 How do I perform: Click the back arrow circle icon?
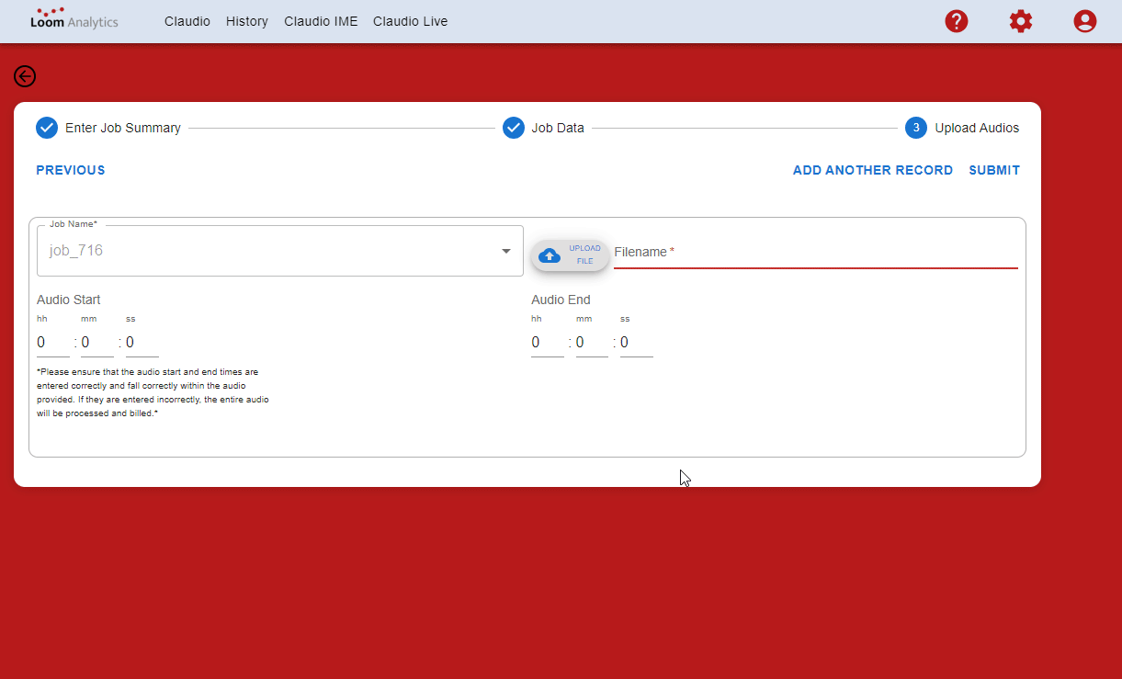25,76
